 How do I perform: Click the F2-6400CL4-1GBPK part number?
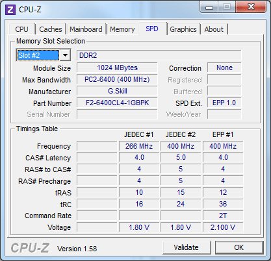[x=117, y=103]
